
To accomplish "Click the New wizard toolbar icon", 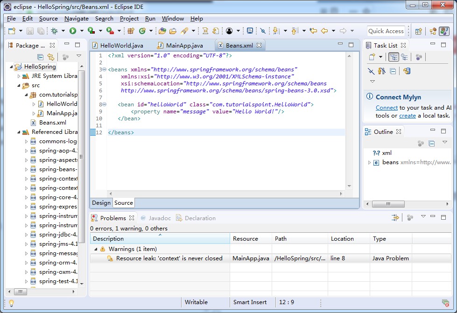I will click(12, 31).
